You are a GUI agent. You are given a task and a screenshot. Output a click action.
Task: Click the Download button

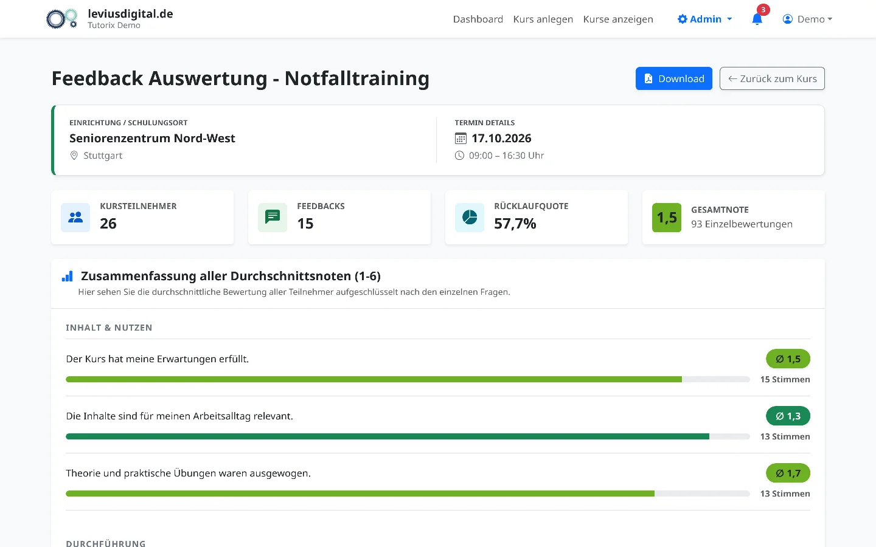pos(674,78)
